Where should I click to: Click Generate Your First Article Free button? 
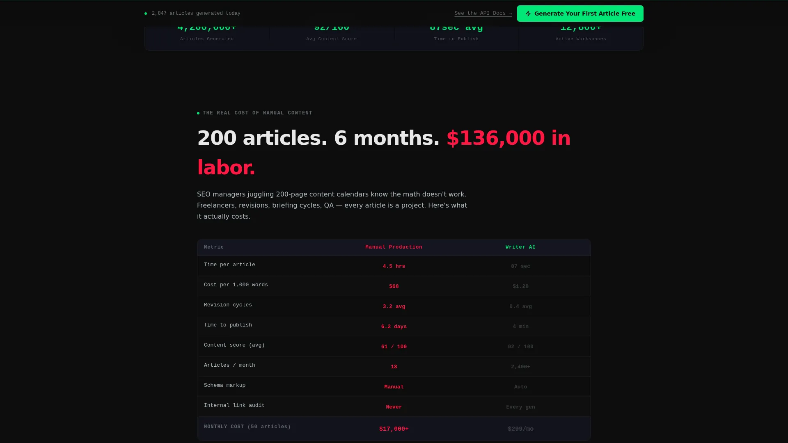tap(580, 14)
